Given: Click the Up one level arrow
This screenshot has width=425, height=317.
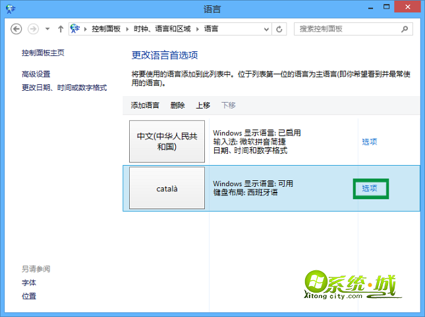Looking at the screenshot, I should click(x=61, y=29).
